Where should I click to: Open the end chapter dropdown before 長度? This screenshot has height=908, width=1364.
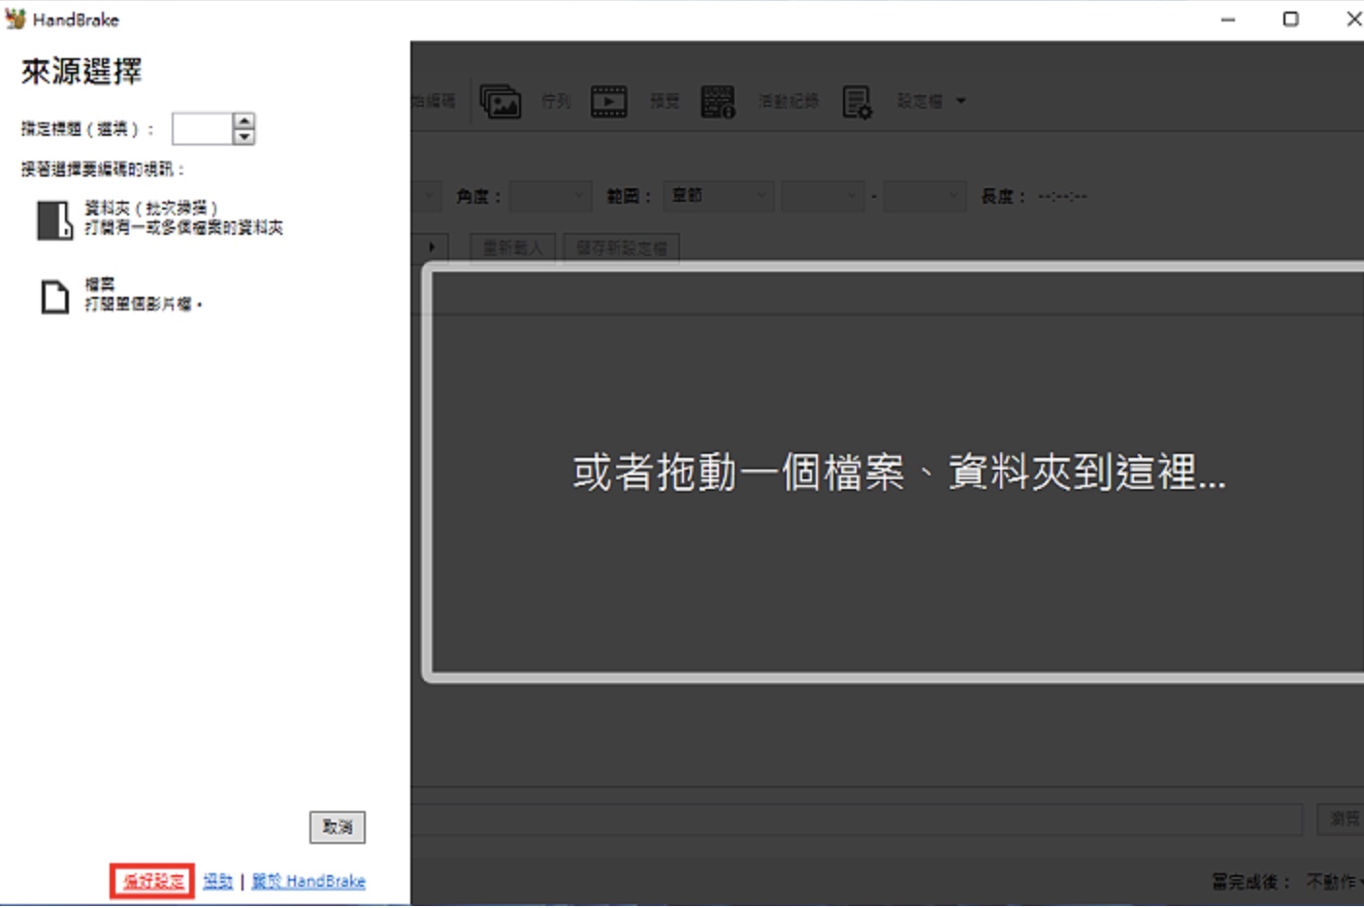(x=926, y=196)
